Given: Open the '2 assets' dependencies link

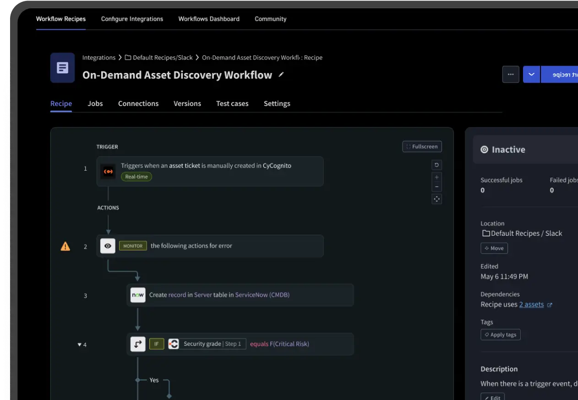Looking at the screenshot, I should (x=531, y=305).
